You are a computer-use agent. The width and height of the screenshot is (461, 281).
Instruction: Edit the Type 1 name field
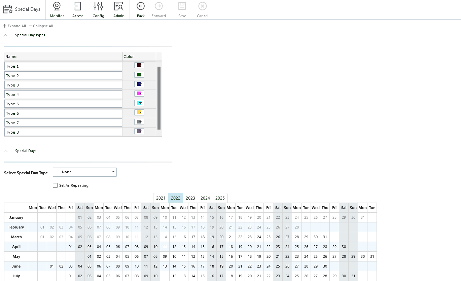tap(63, 66)
